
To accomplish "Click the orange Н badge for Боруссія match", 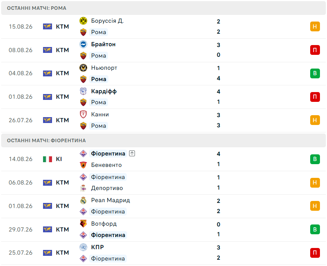I will [315, 27].
